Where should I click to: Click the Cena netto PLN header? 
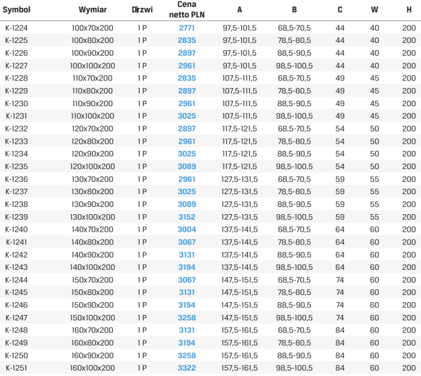187,9
